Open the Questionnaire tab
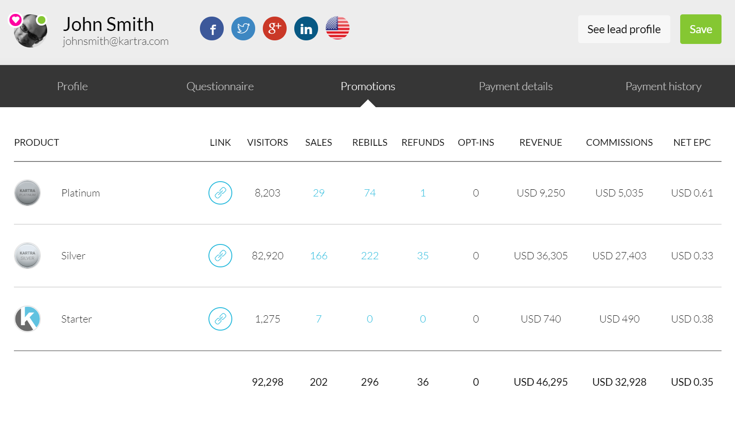735x427 pixels. click(x=220, y=86)
